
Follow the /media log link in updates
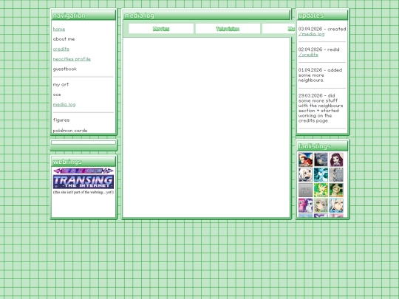tap(312, 34)
